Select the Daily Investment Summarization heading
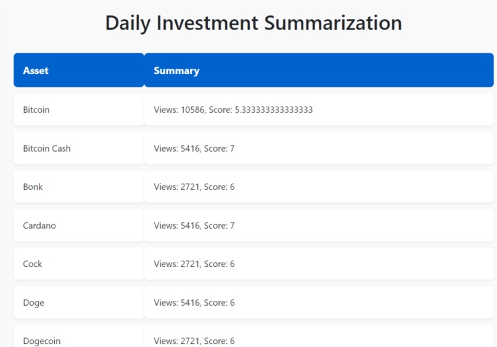497x347 pixels. 253,23
